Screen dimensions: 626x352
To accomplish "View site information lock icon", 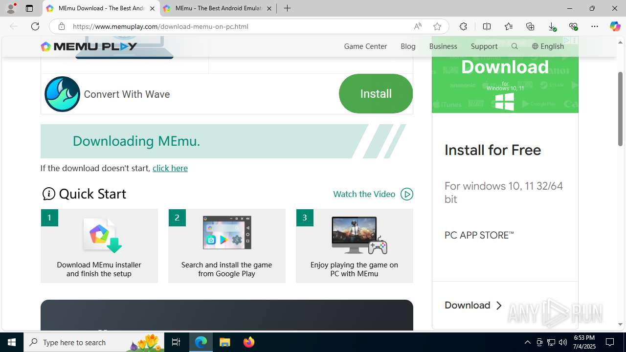I will pyautogui.click(x=61, y=26).
